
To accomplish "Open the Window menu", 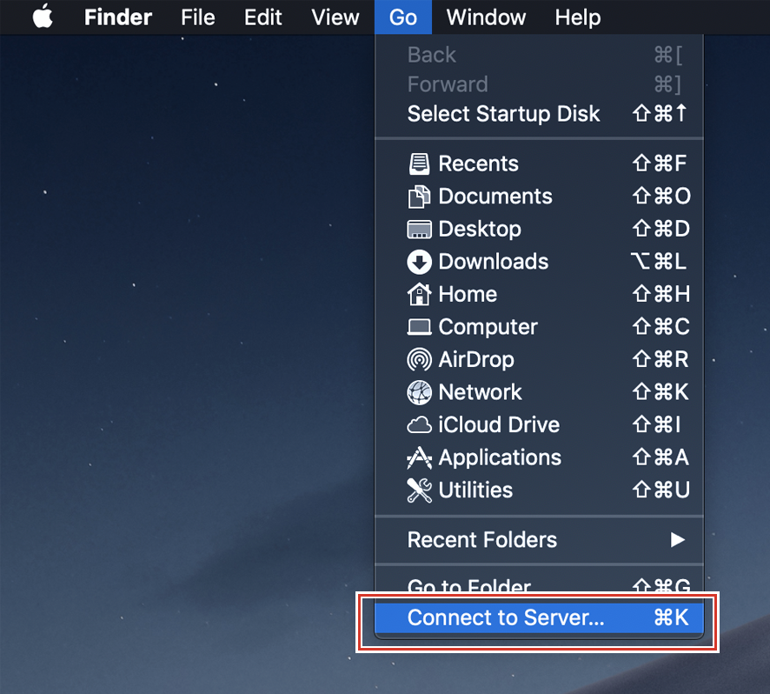I will (x=485, y=17).
